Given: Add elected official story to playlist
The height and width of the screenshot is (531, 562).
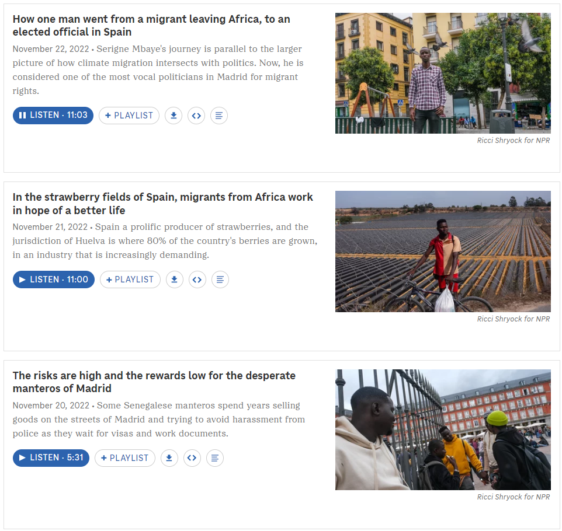Looking at the screenshot, I should click(129, 116).
